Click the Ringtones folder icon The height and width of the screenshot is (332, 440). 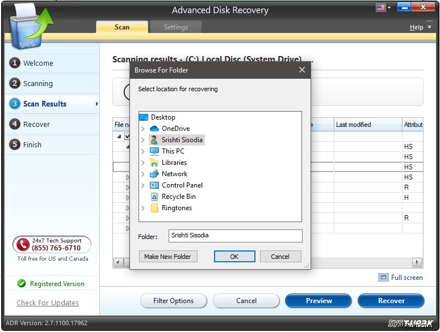[x=154, y=208]
